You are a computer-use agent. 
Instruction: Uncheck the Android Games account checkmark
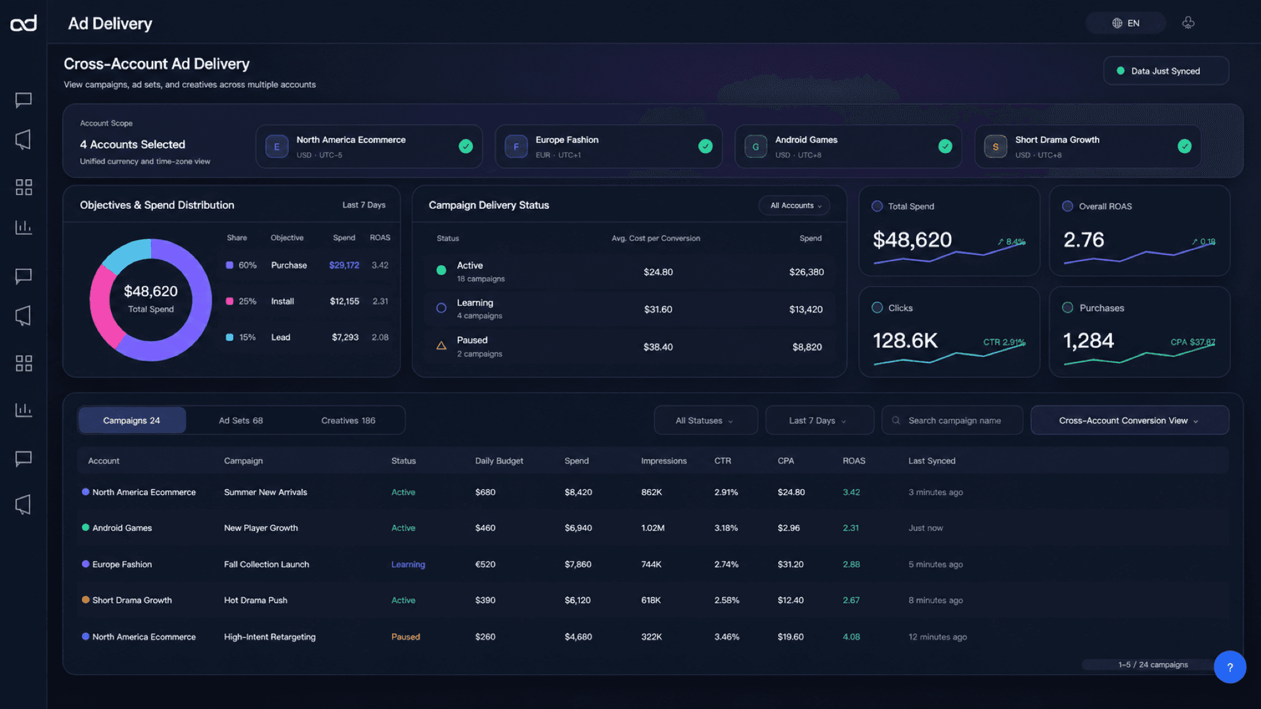tap(945, 146)
